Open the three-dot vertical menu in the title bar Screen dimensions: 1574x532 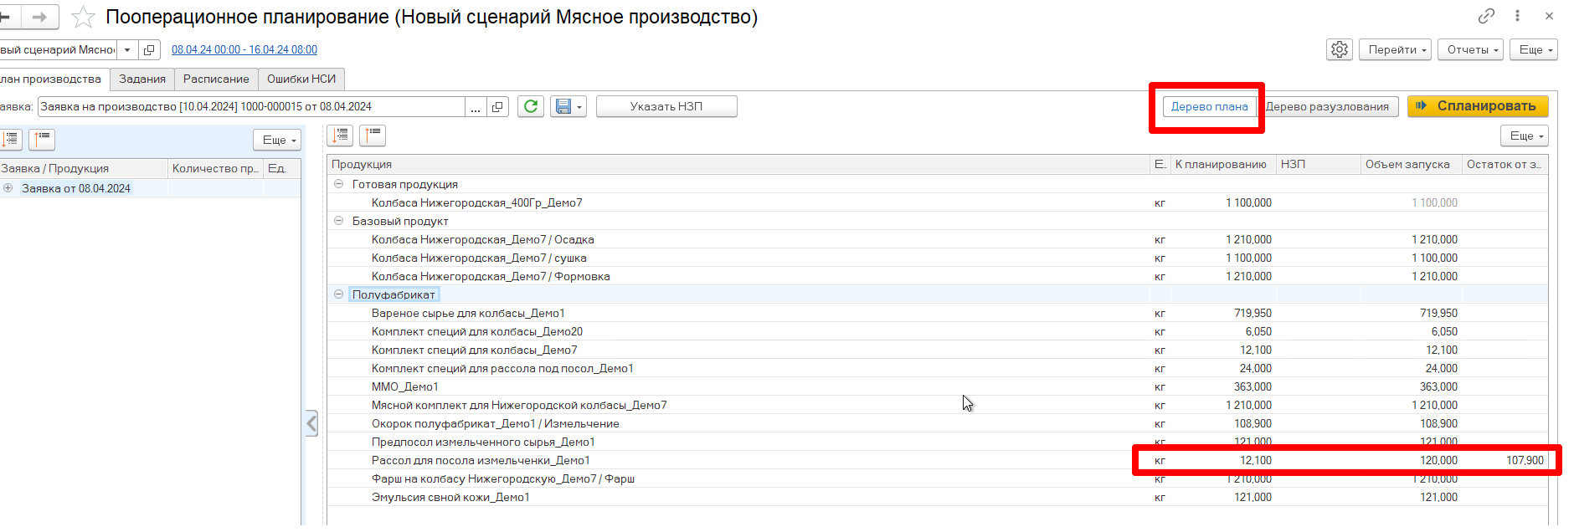click(1517, 16)
